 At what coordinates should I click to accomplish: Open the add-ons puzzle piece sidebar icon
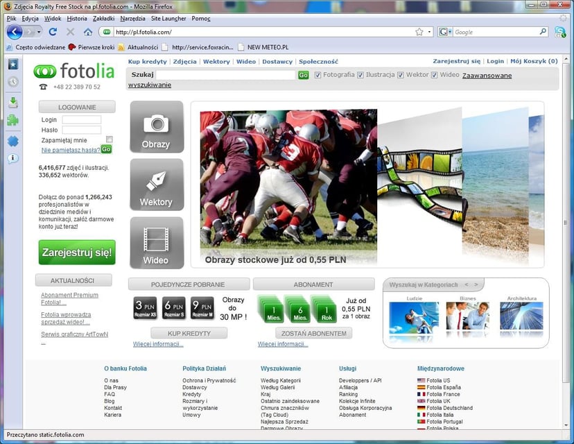13,120
